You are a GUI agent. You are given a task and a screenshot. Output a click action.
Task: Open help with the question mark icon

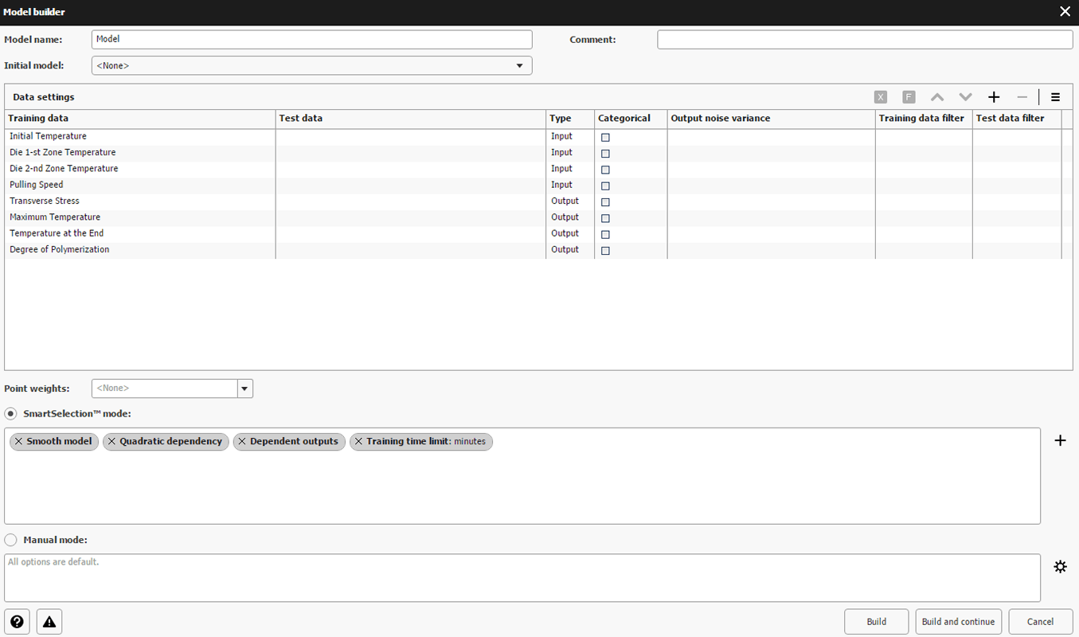(x=18, y=622)
